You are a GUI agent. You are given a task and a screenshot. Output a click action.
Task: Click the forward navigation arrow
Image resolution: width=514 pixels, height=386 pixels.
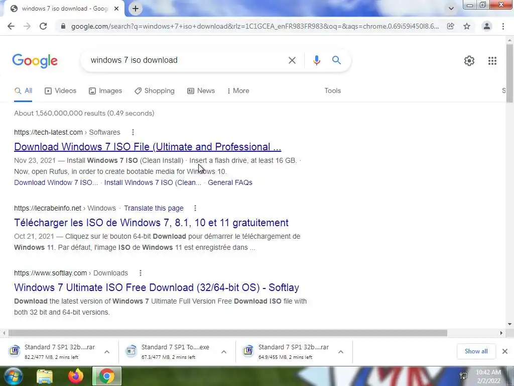coord(27,26)
